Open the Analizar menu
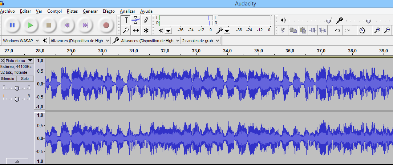 click(x=127, y=11)
